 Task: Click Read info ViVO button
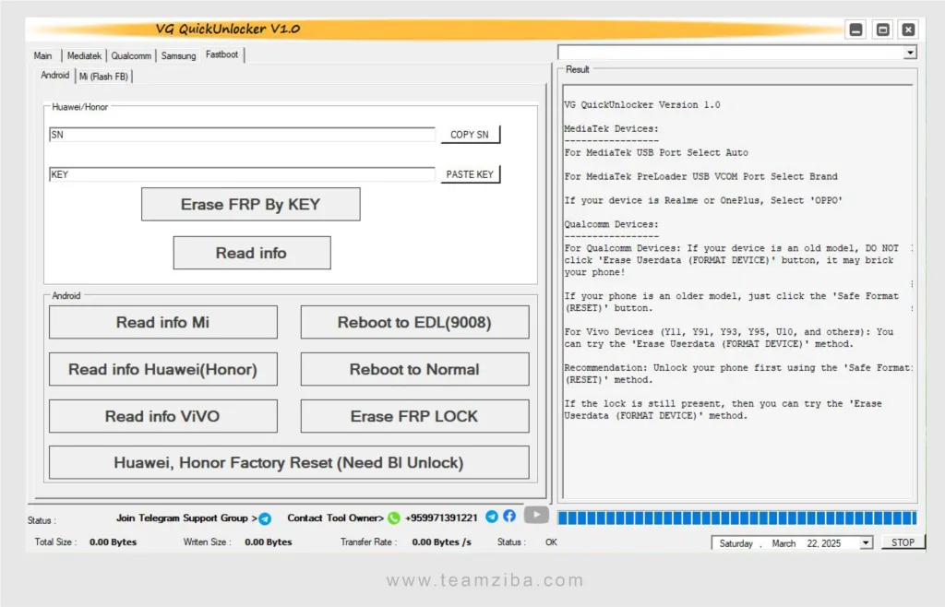coord(162,417)
